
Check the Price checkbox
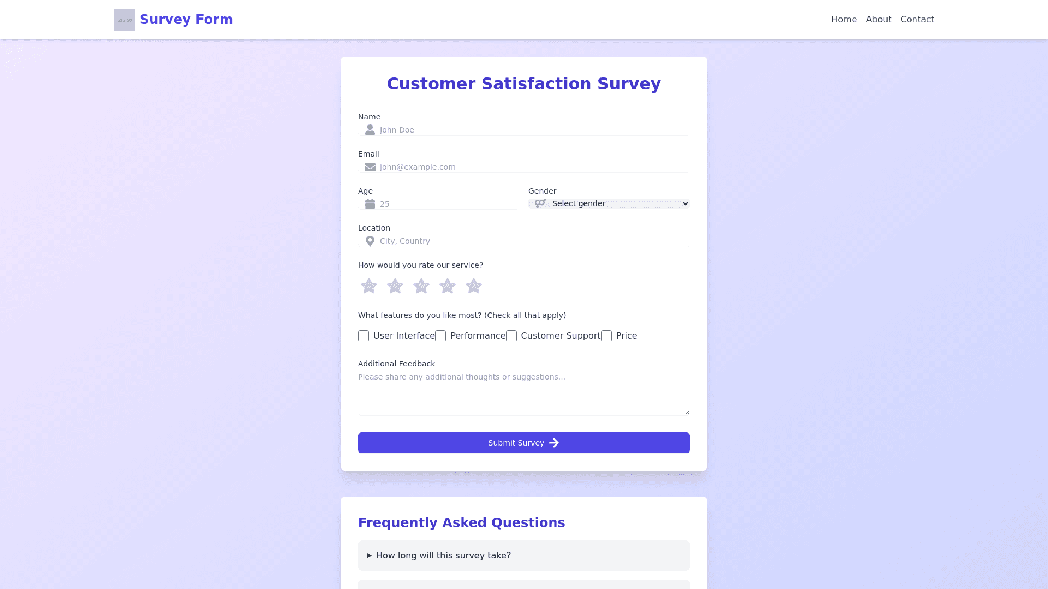point(606,336)
